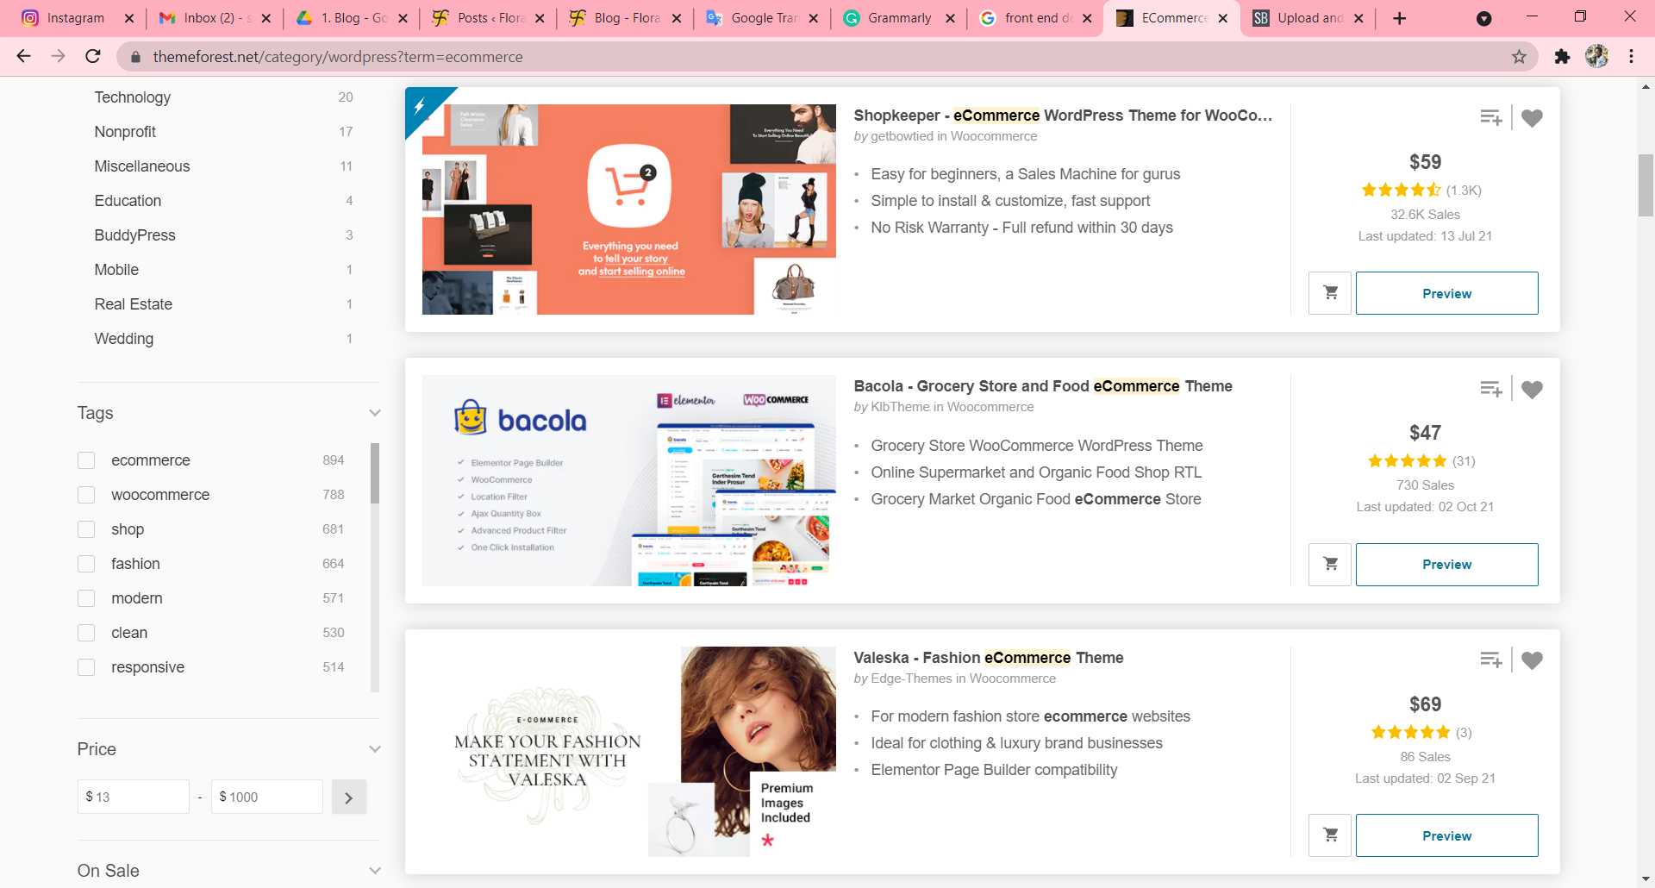This screenshot has width=1655, height=888.
Task: Open Shopkeeper eCommerce theme title link
Action: [x=1063, y=116]
